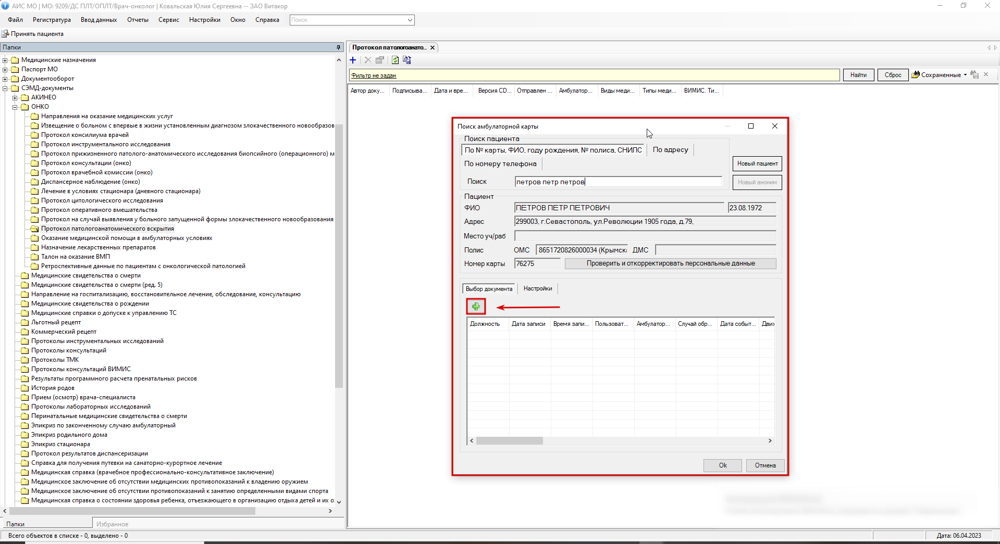Collapse the СЭМД-документы tree node
This screenshot has width=1000, height=544.
pos(5,88)
